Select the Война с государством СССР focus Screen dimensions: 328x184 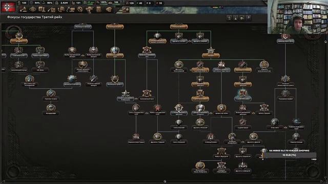coord(157,110)
